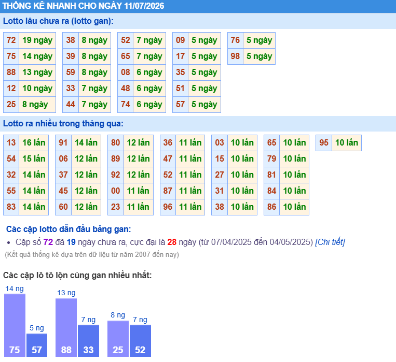Open the Chi tiết link
This screenshot has height=362, width=396.
pos(330,242)
